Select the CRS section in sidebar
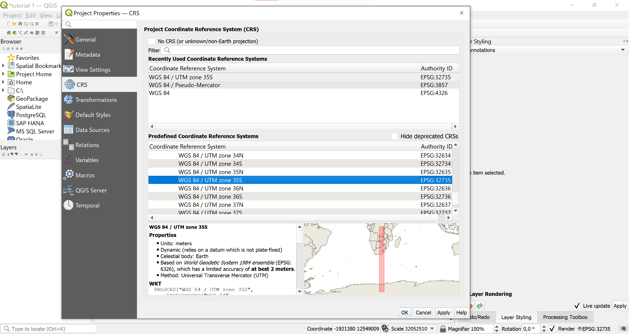The height and width of the screenshot is (334, 629). (99, 85)
